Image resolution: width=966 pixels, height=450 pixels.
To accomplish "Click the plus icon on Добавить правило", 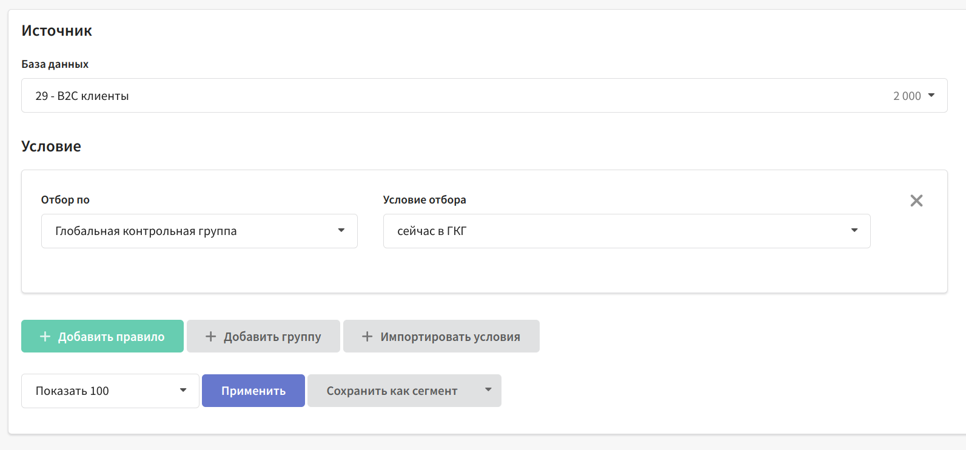I will (x=45, y=336).
